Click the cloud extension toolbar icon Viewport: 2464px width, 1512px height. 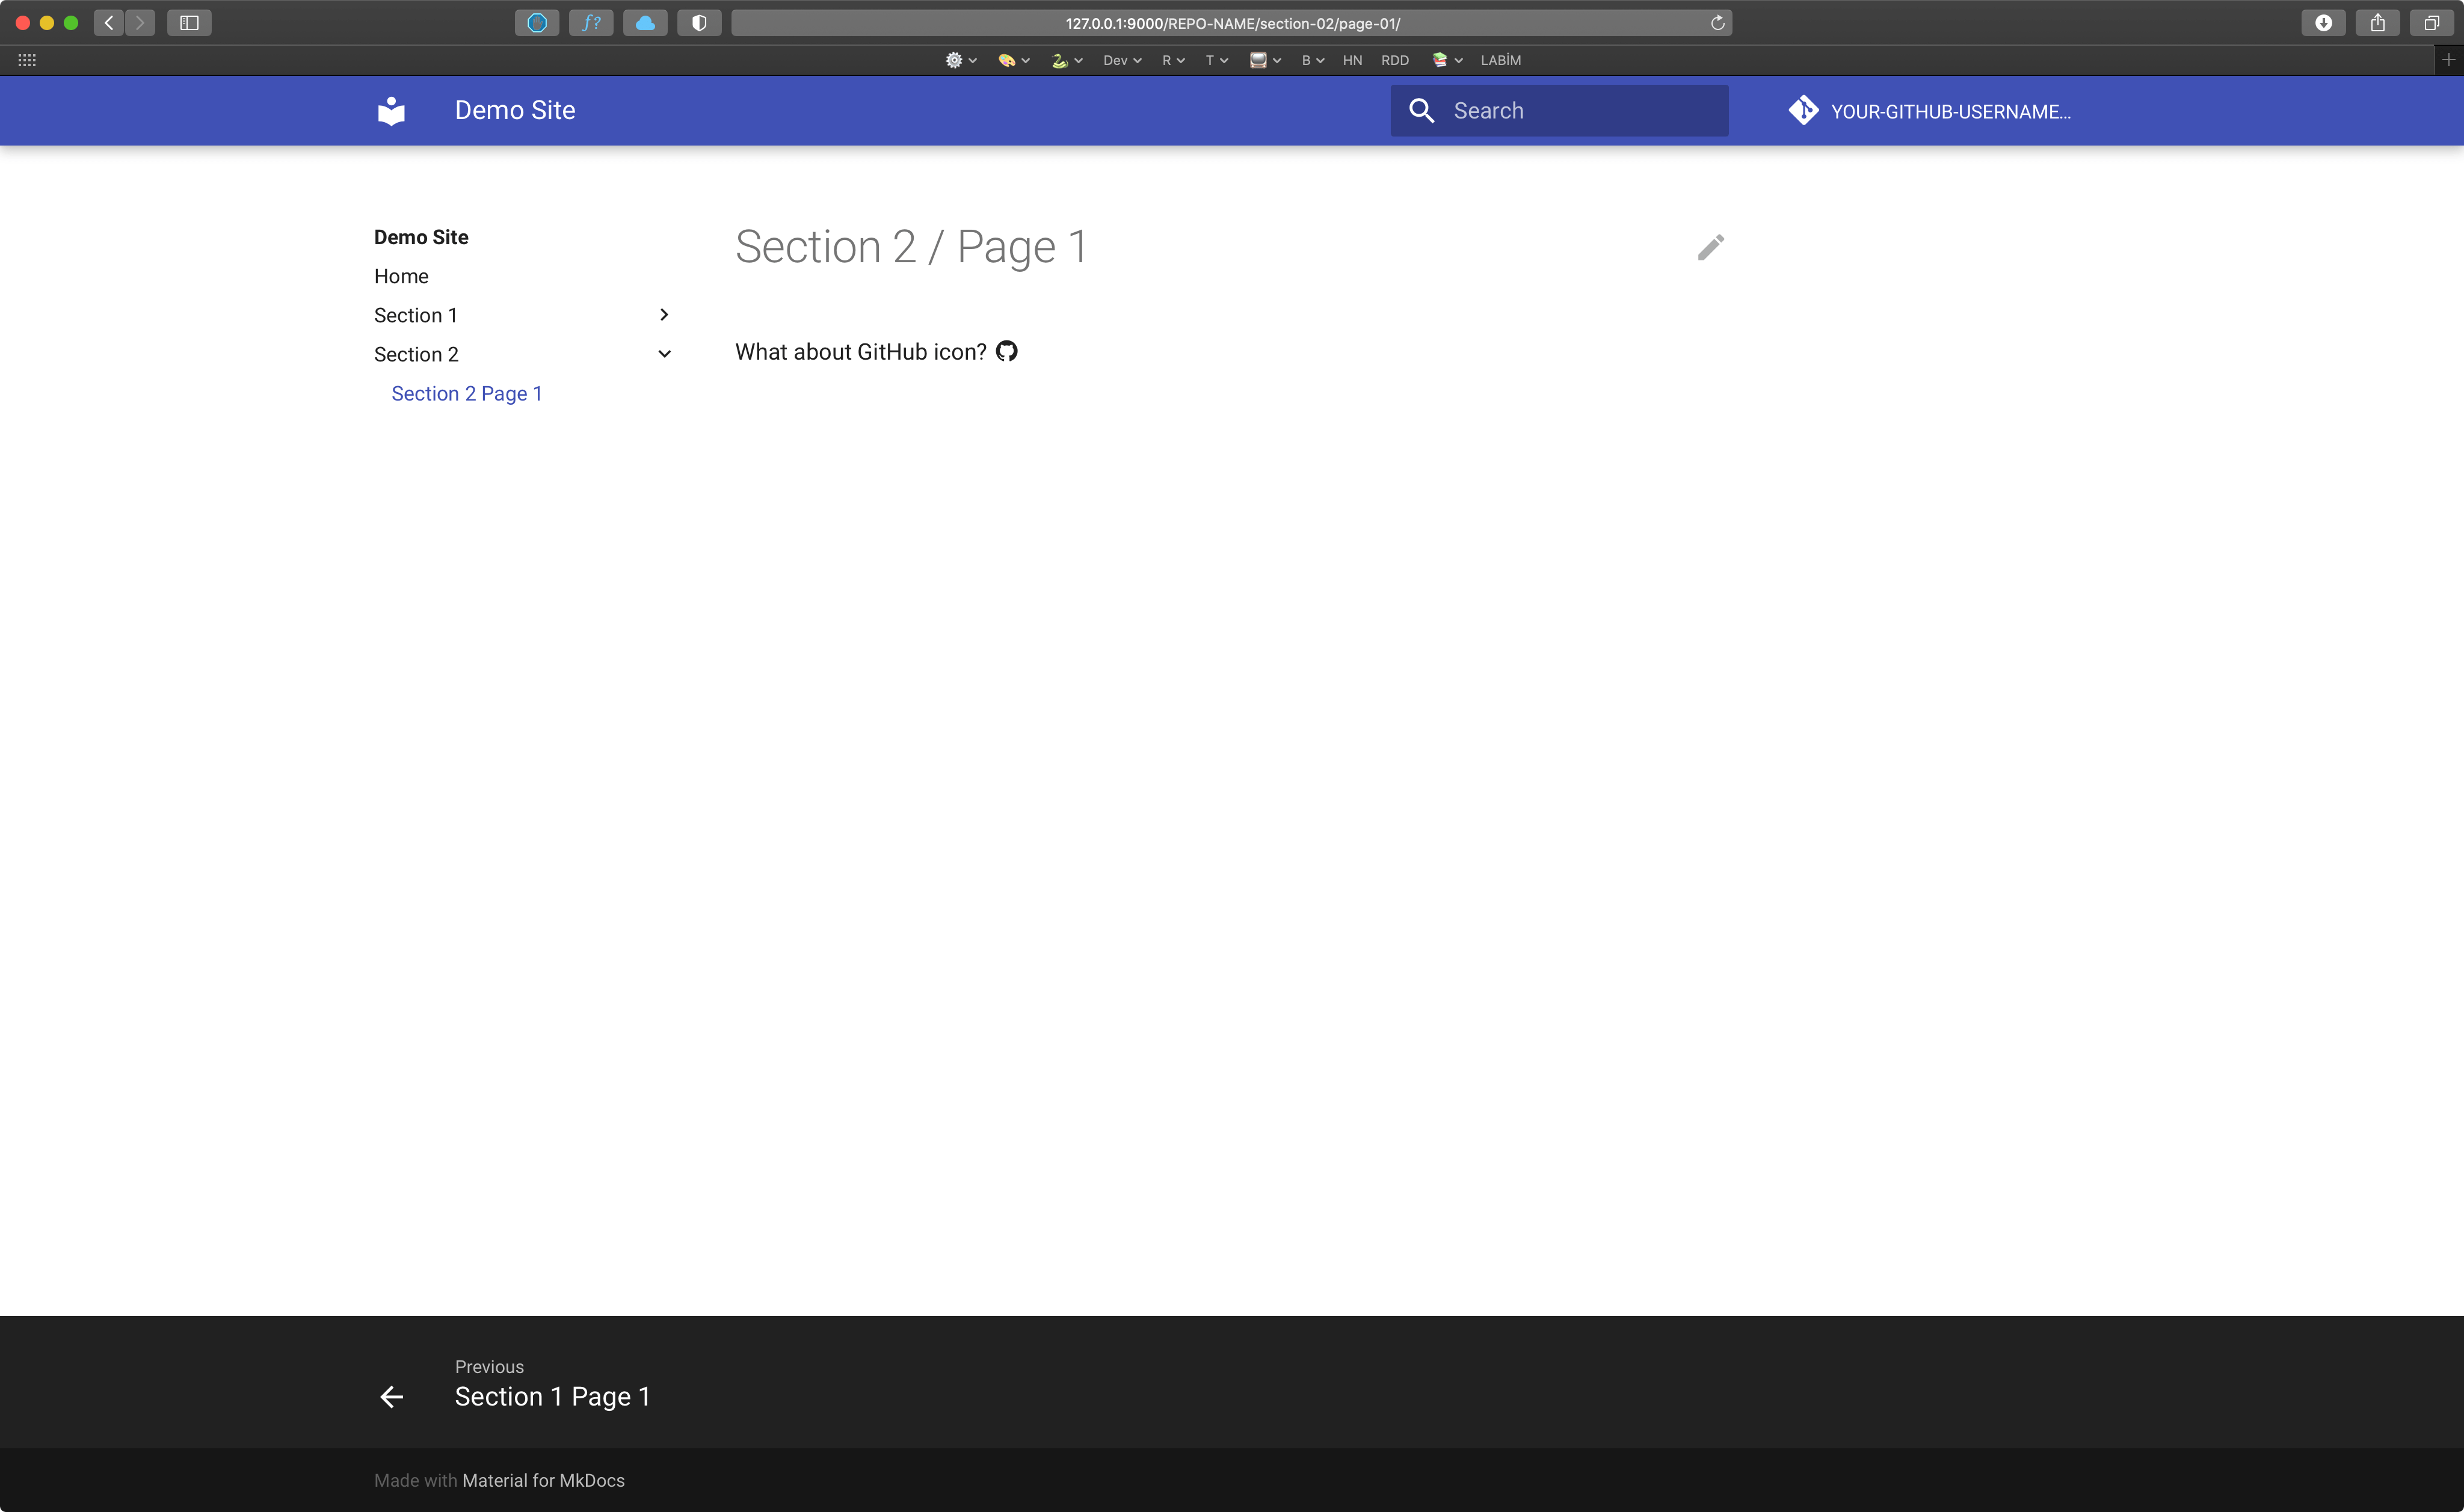pyautogui.click(x=645, y=22)
